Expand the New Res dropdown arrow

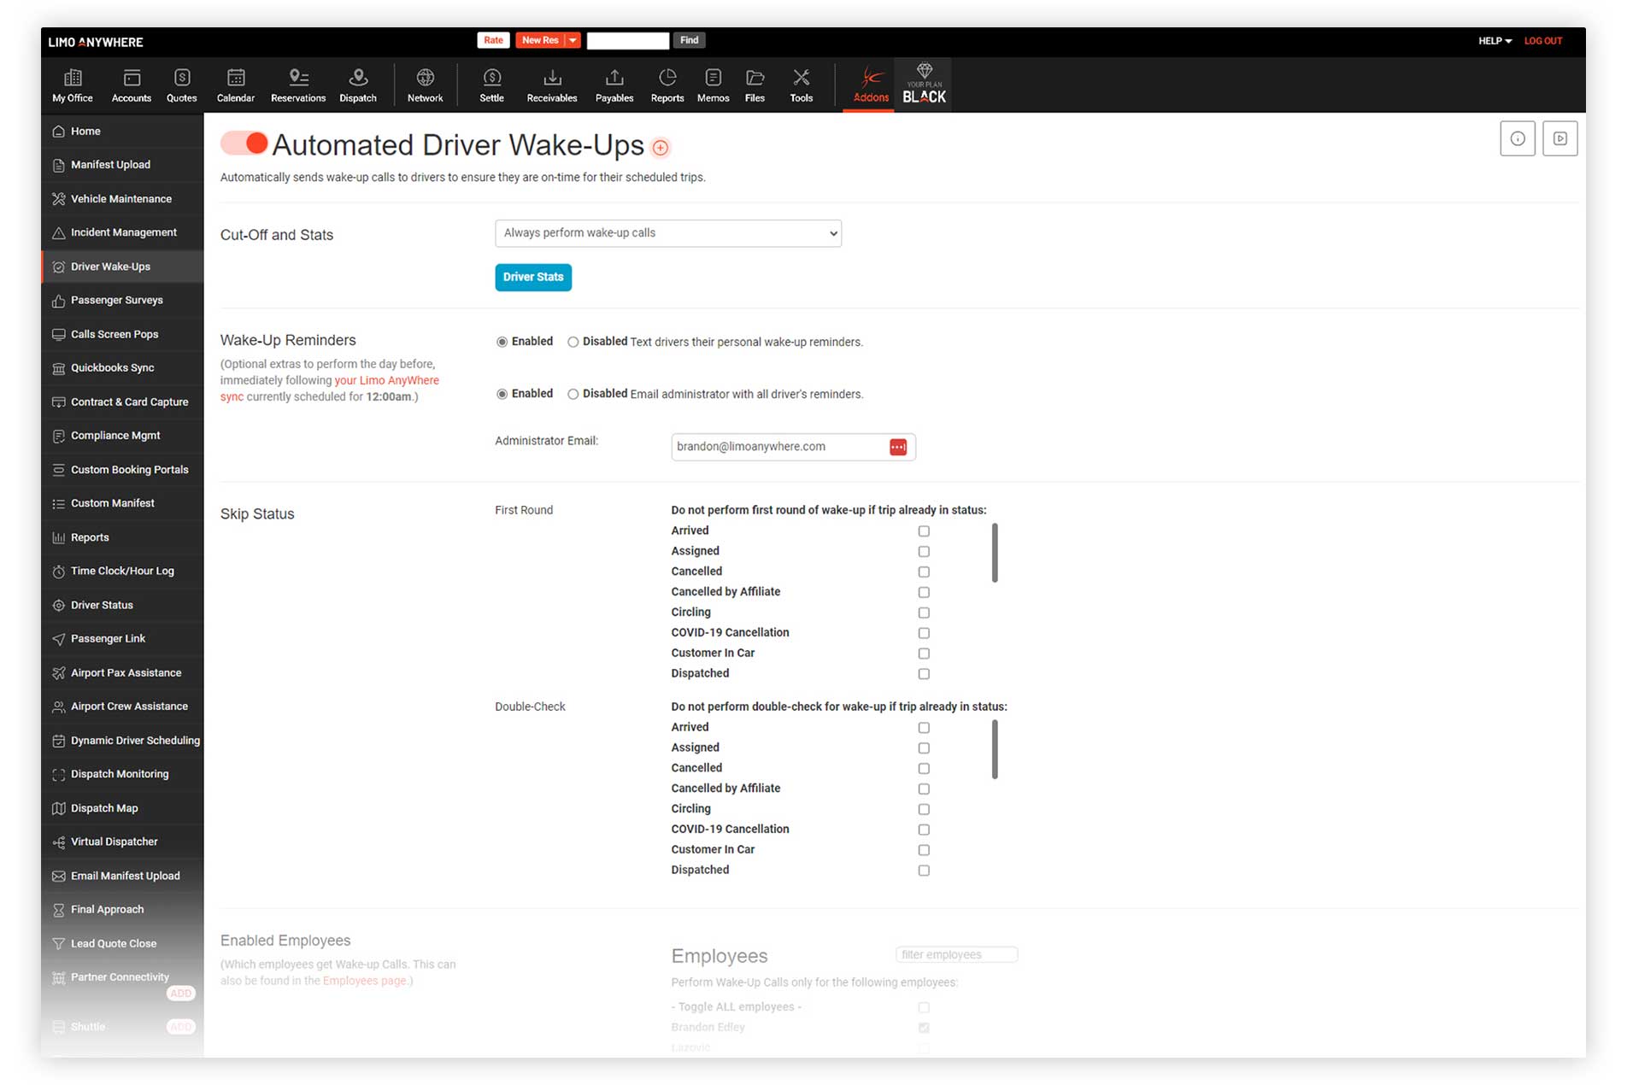pos(573,40)
